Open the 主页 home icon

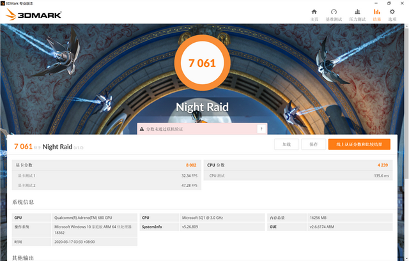[314, 14]
